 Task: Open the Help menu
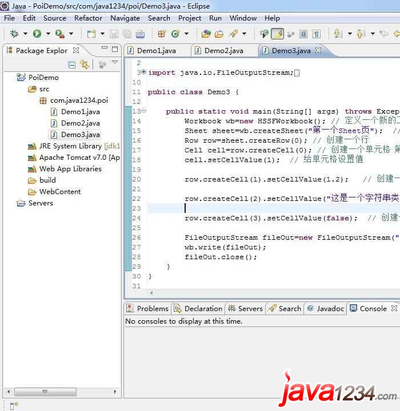tap(272, 18)
